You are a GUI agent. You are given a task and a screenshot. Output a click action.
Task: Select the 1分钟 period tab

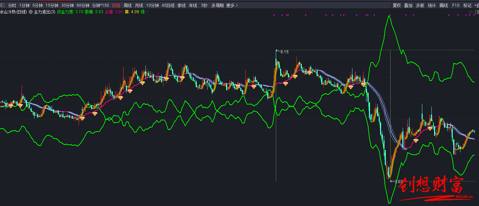pyautogui.click(x=24, y=5)
